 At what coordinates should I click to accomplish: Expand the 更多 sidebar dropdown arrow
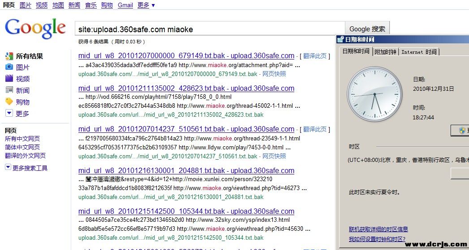(9, 114)
